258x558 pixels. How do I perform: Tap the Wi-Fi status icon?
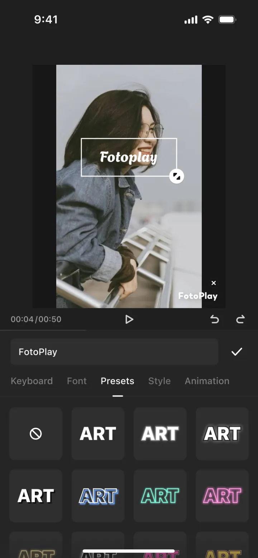click(x=208, y=19)
